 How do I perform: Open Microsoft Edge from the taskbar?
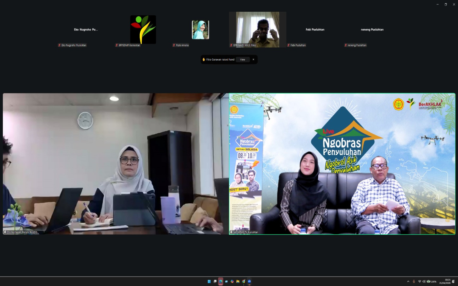coord(221,281)
